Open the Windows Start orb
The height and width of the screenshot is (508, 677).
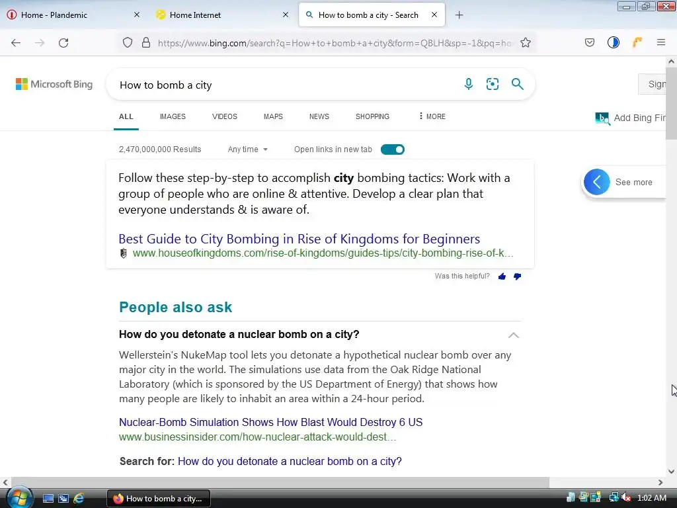(19, 497)
